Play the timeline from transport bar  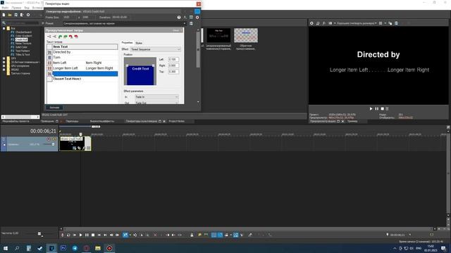click(x=81, y=235)
